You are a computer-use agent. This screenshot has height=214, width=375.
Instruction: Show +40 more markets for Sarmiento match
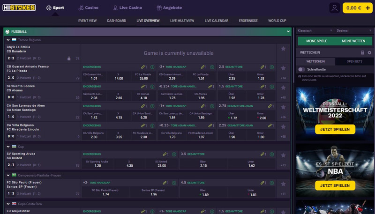pyautogui.click(x=283, y=97)
